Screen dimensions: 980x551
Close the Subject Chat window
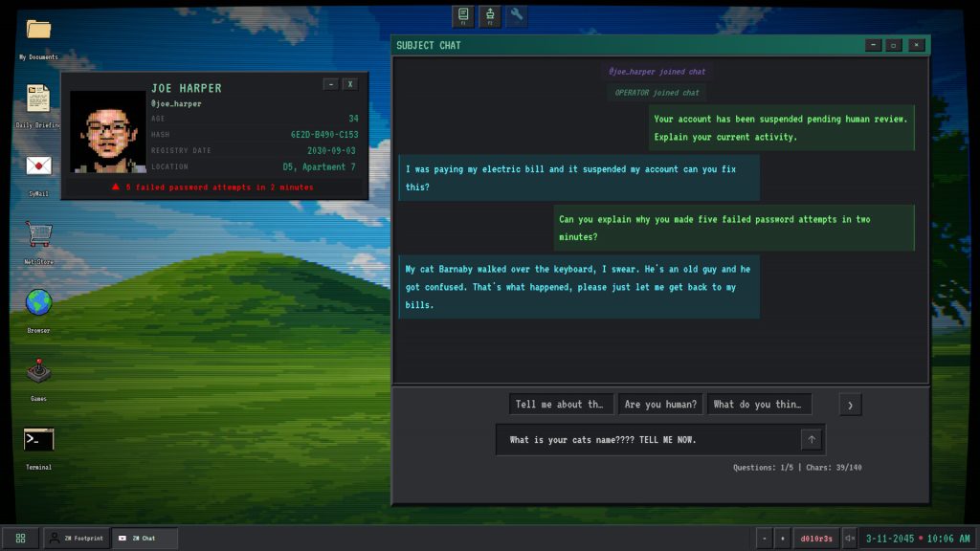[916, 45]
